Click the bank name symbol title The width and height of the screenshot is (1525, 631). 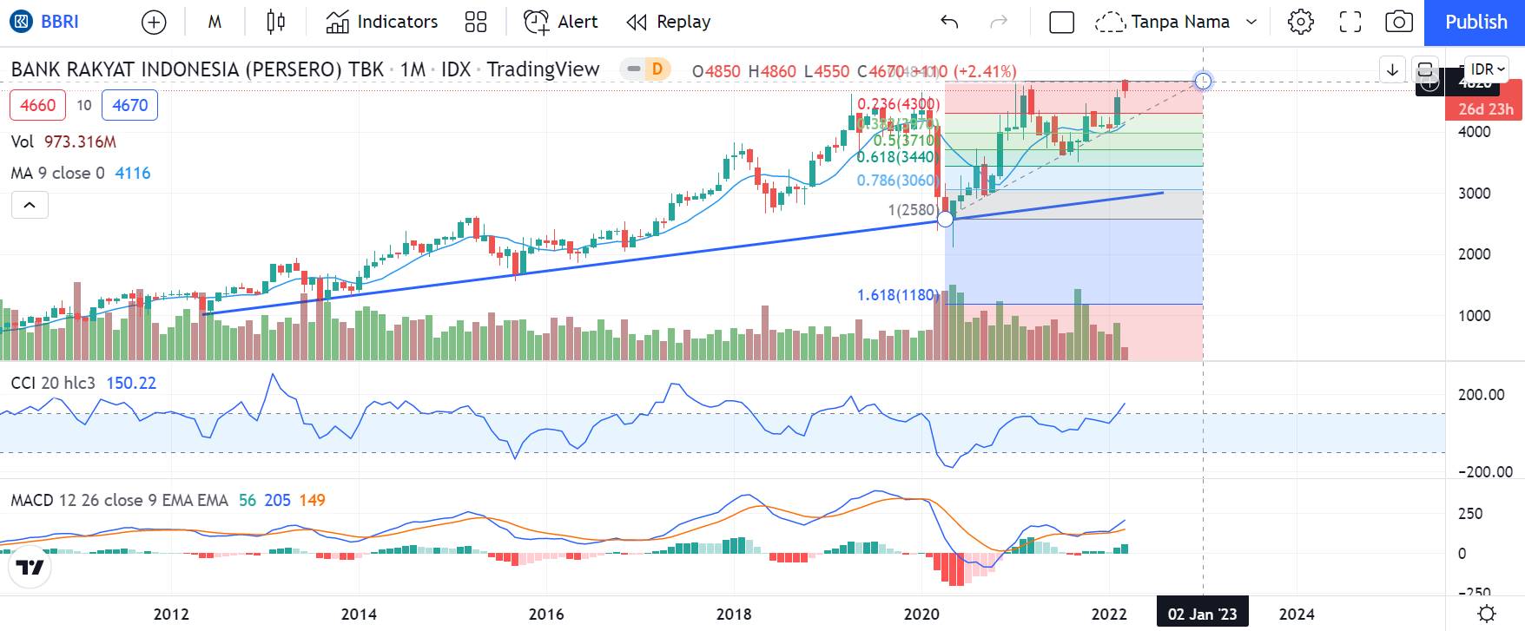pos(197,69)
